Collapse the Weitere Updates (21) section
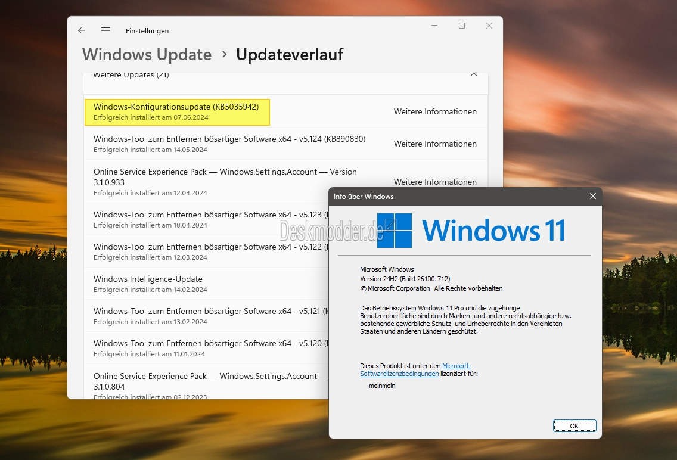The width and height of the screenshot is (677, 460). [x=474, y=74]
